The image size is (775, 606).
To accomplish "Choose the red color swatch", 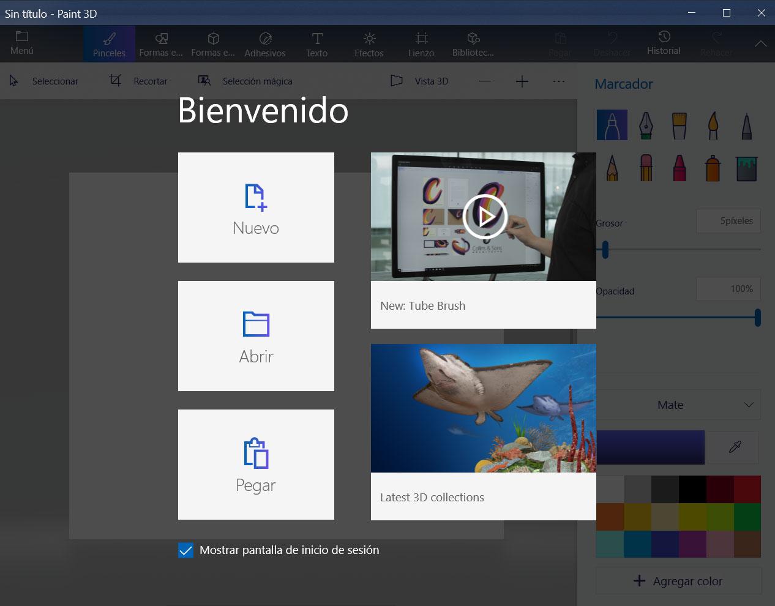I will coord(747,489).
